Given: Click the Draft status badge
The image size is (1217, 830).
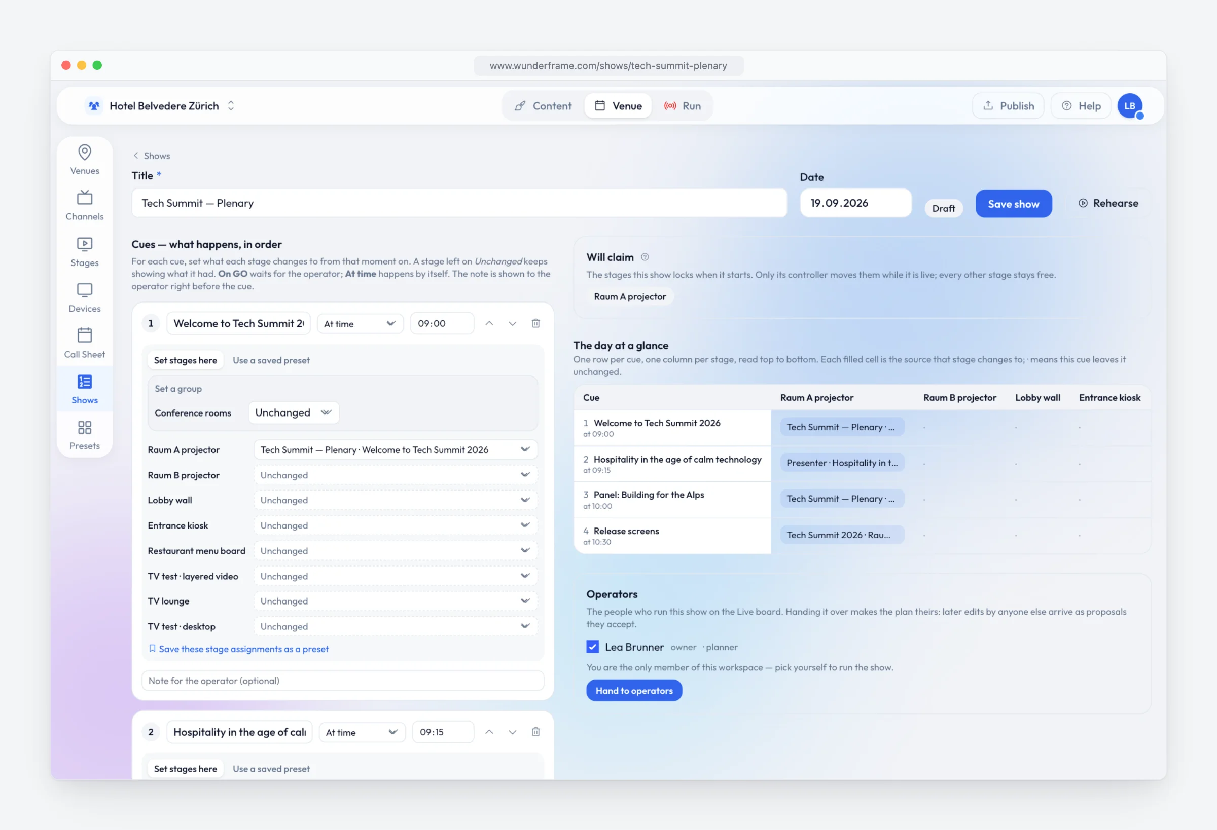Looking at the screenshot, I should click(943, 208).
